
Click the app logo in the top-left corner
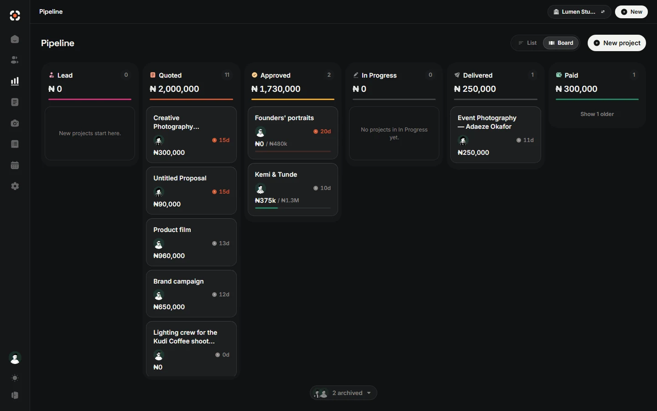tap(15, 16)
